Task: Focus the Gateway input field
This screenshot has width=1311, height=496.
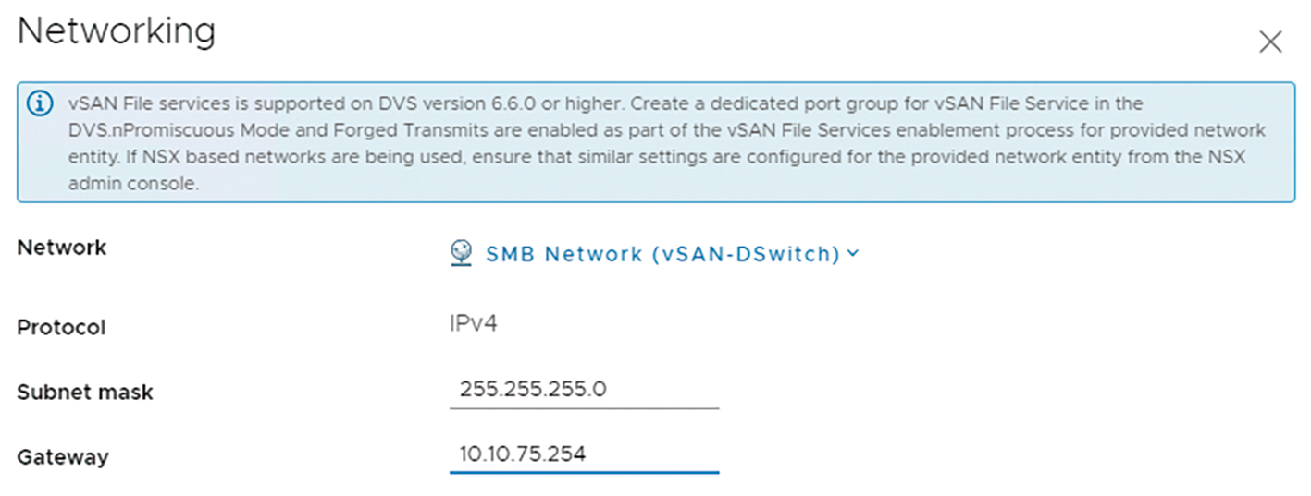Action: point(584,454)
